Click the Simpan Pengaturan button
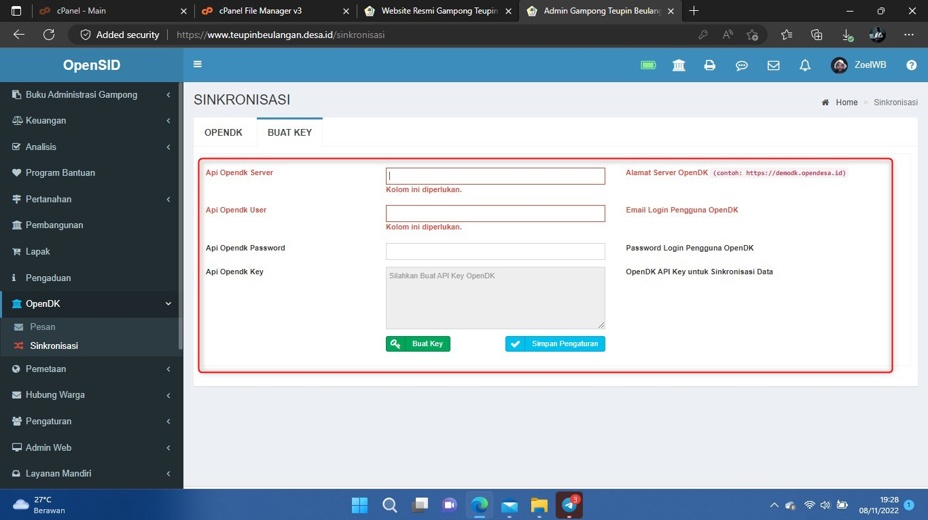Viewport: 928px width, 520px height. (555, 343)
